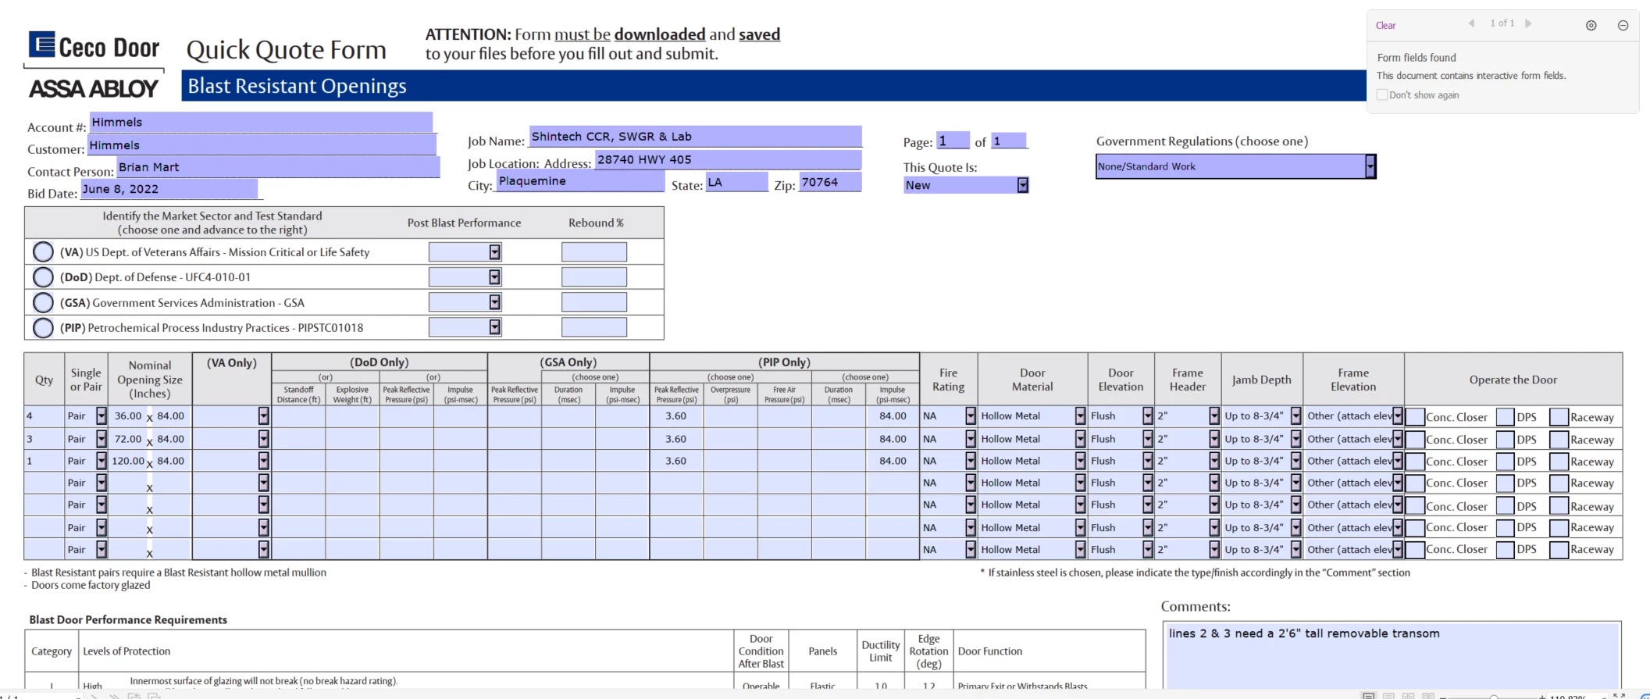Open Door Elevation dropdown in Qty 3 row
This screenshot has width=1650, height=699.
click(1148, 439)
